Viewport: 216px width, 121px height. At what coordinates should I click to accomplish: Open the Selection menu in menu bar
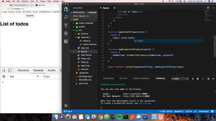(x=25, y=1)
